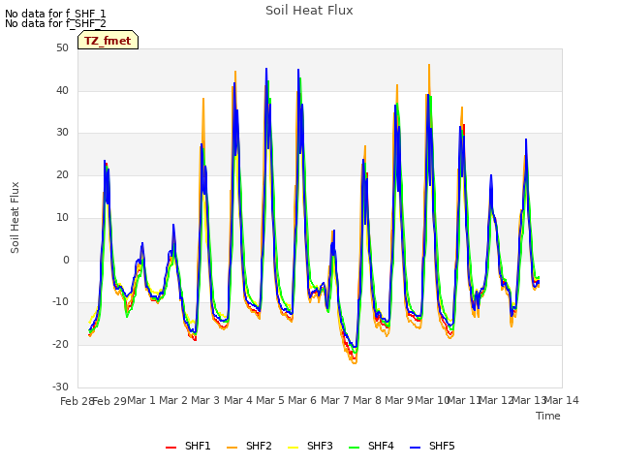Click the 'No data for f_SHF_1' message
This screenshot has height=465, width=620.
(55, 14)
